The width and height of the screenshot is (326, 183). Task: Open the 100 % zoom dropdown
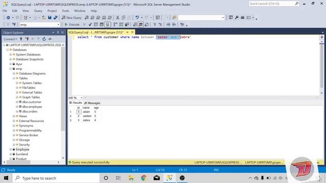tap(81, 98)
